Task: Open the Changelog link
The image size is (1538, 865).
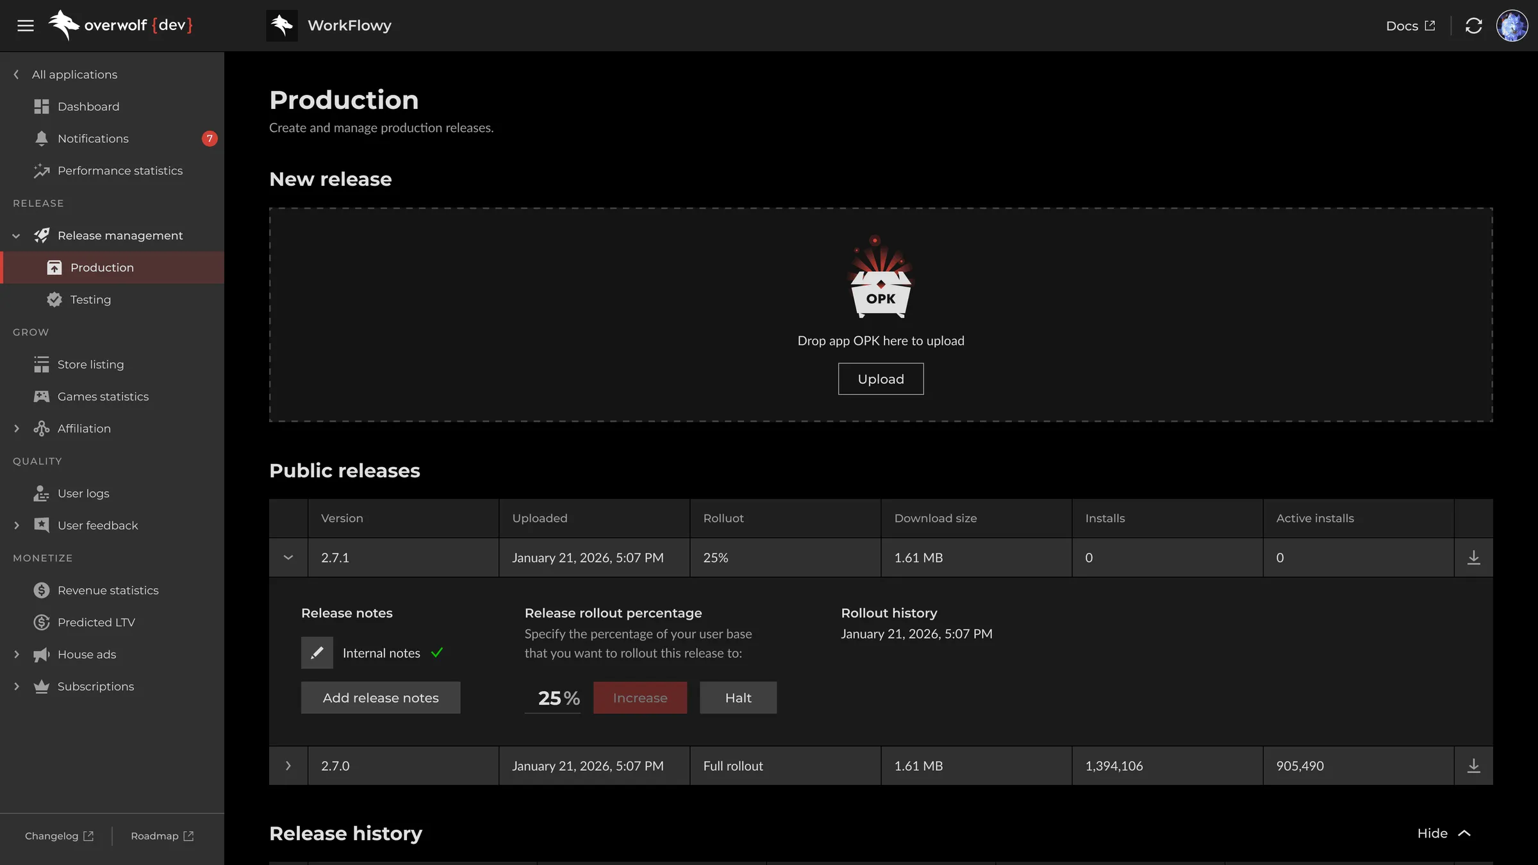Action: [x=59, y=836]
